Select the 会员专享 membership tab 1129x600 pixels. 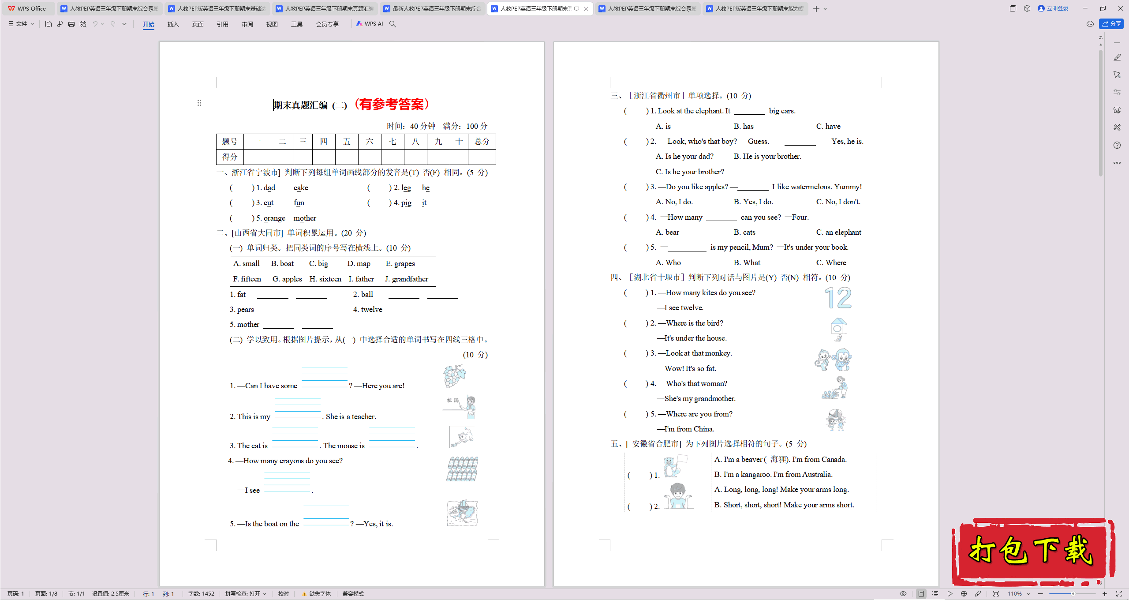click(325, 24)
